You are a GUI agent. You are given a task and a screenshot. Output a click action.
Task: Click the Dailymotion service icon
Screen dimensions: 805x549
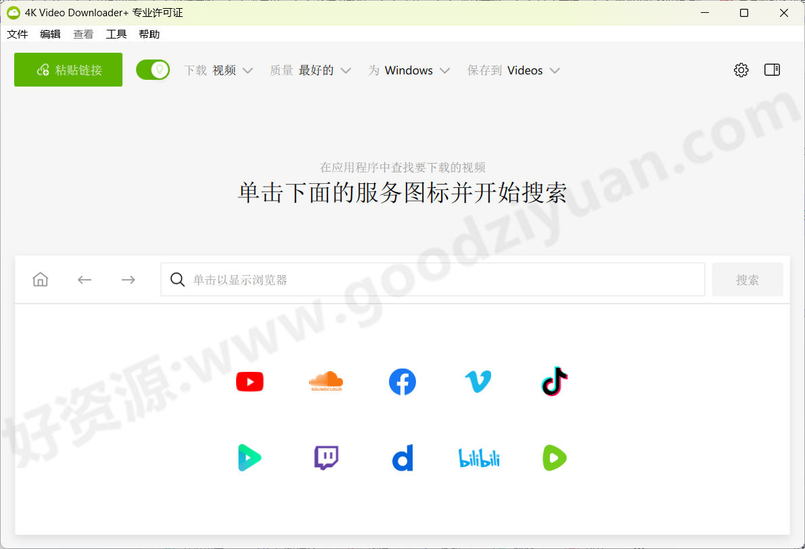point(402,458)
